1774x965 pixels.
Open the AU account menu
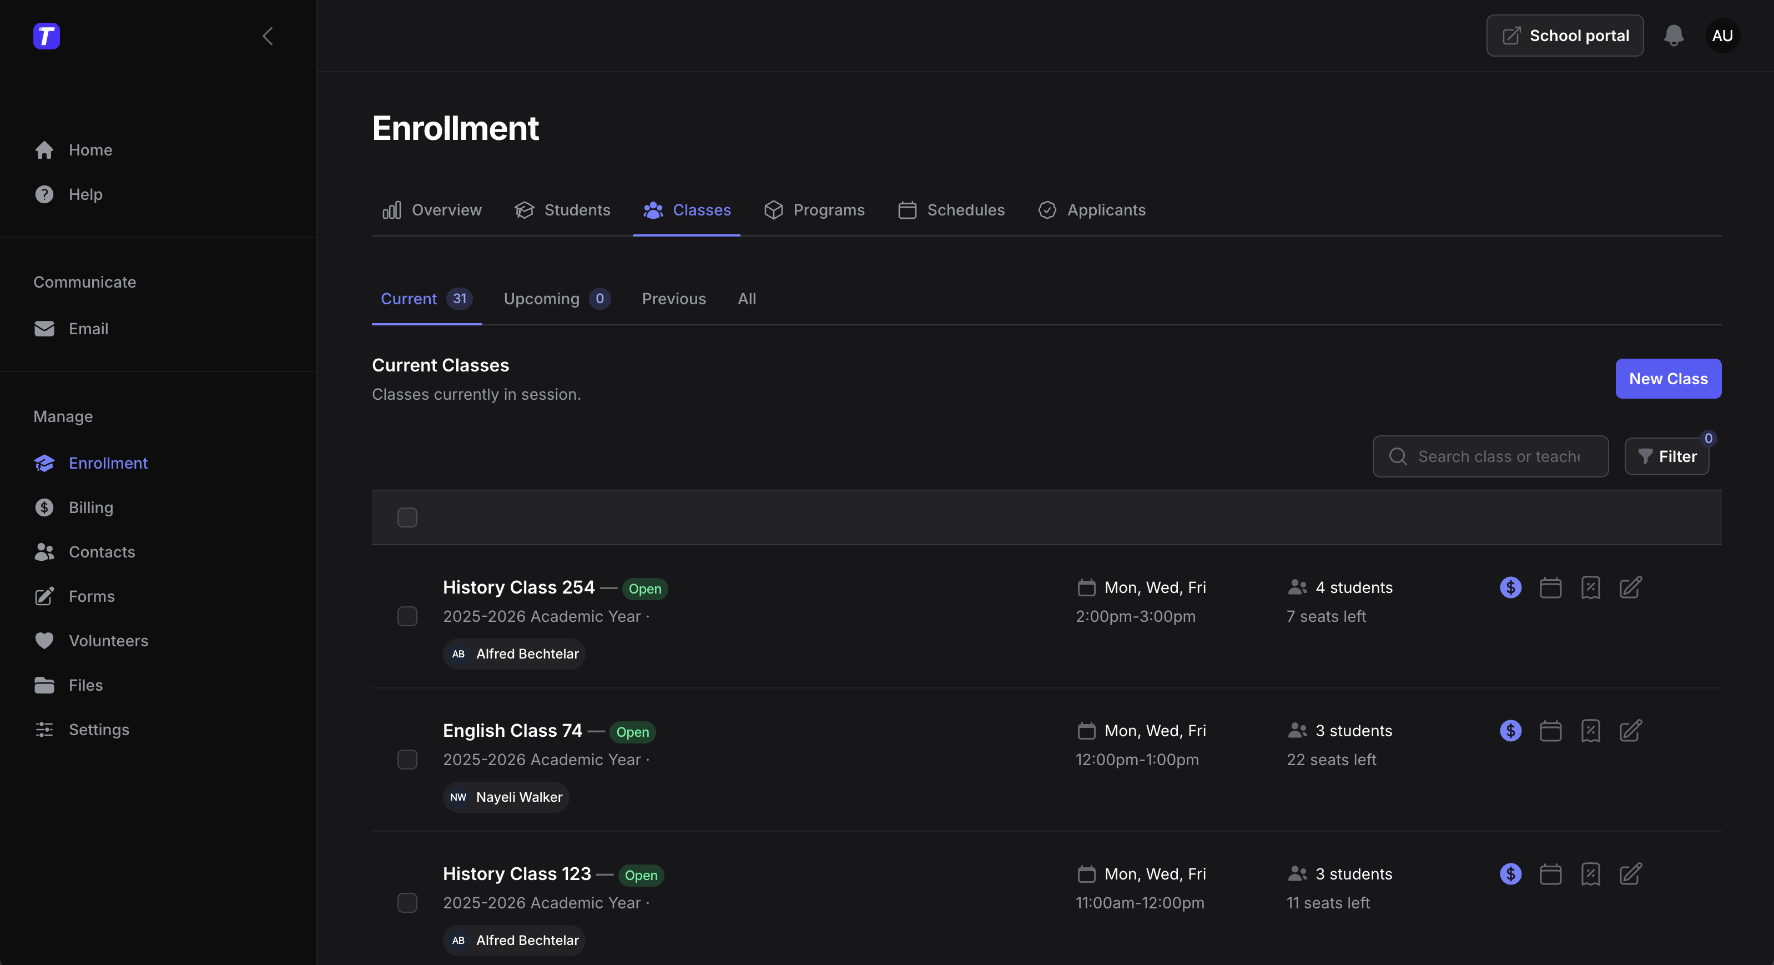[x=1722, y=36]
